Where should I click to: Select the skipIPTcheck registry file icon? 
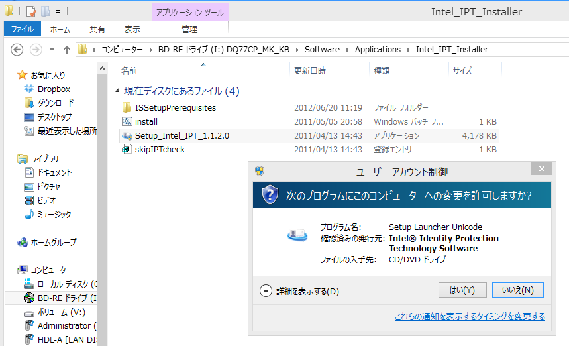(127, 149)
